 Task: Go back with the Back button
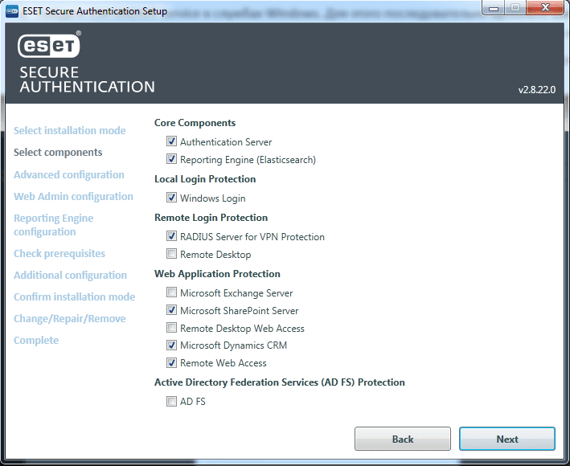[403, 439]
